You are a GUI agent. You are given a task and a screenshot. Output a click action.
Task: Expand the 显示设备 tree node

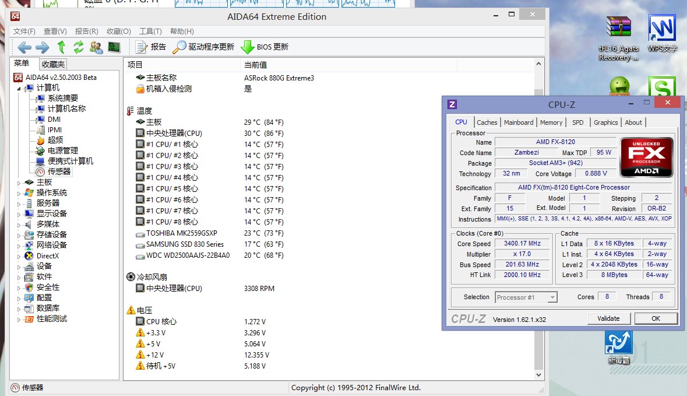pos(19,214)
